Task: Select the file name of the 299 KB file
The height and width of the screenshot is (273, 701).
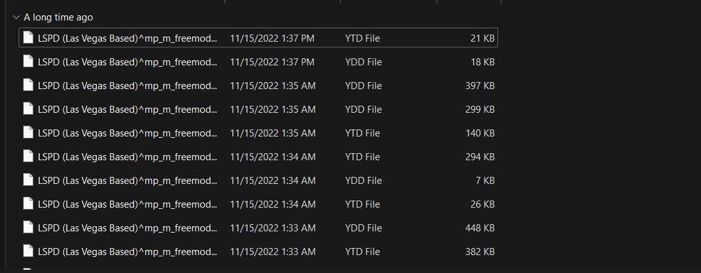Action: click(x=127, y=110)
